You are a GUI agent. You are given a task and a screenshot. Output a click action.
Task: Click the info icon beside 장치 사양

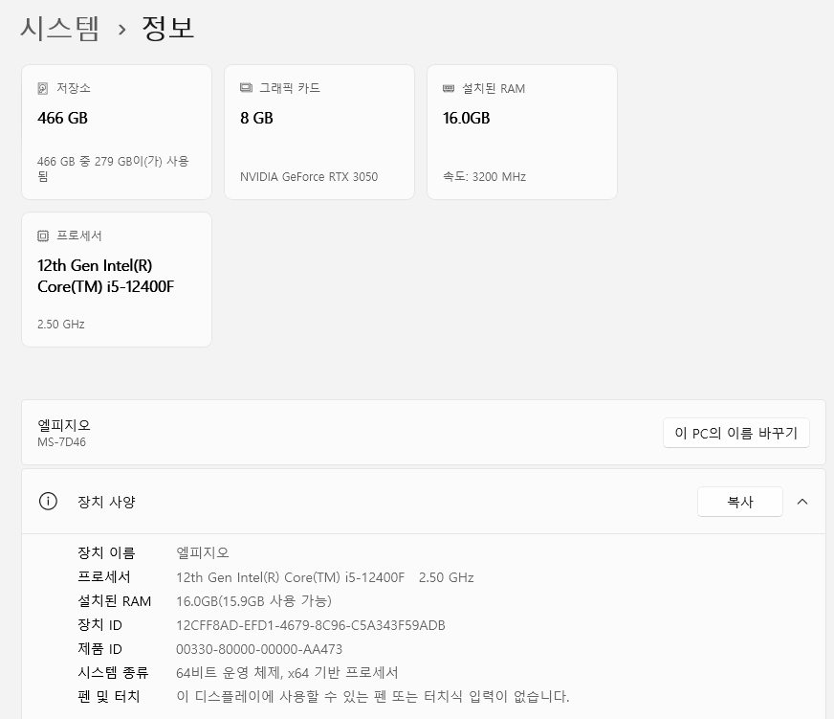coord(48,501)
